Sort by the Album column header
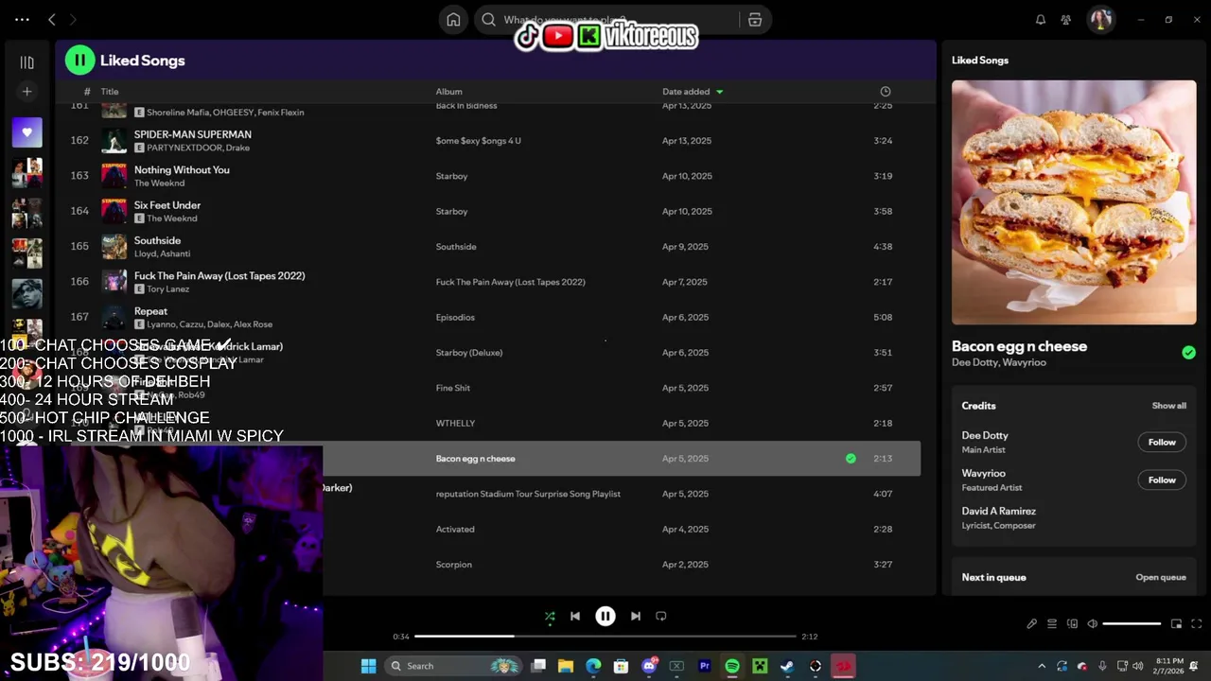 448,92
